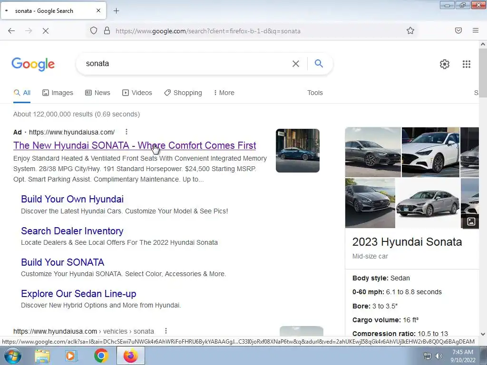The height and width of the screenshot is (365, 487).
Task: Clear the search box with the X icon
Action: [x=296, y=64]
